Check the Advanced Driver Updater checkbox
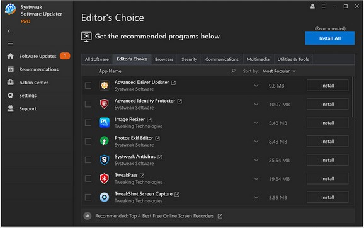The image size is (364, 228). coord(88,86)
